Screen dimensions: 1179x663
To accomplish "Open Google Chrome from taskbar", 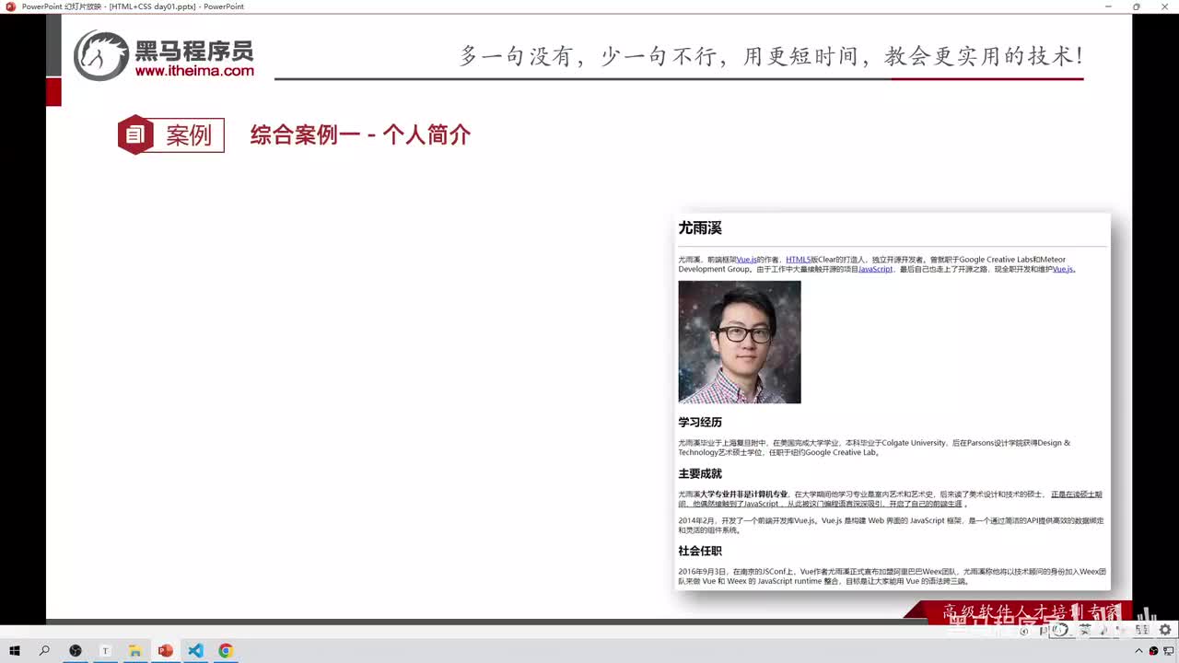I will [226, 650].
